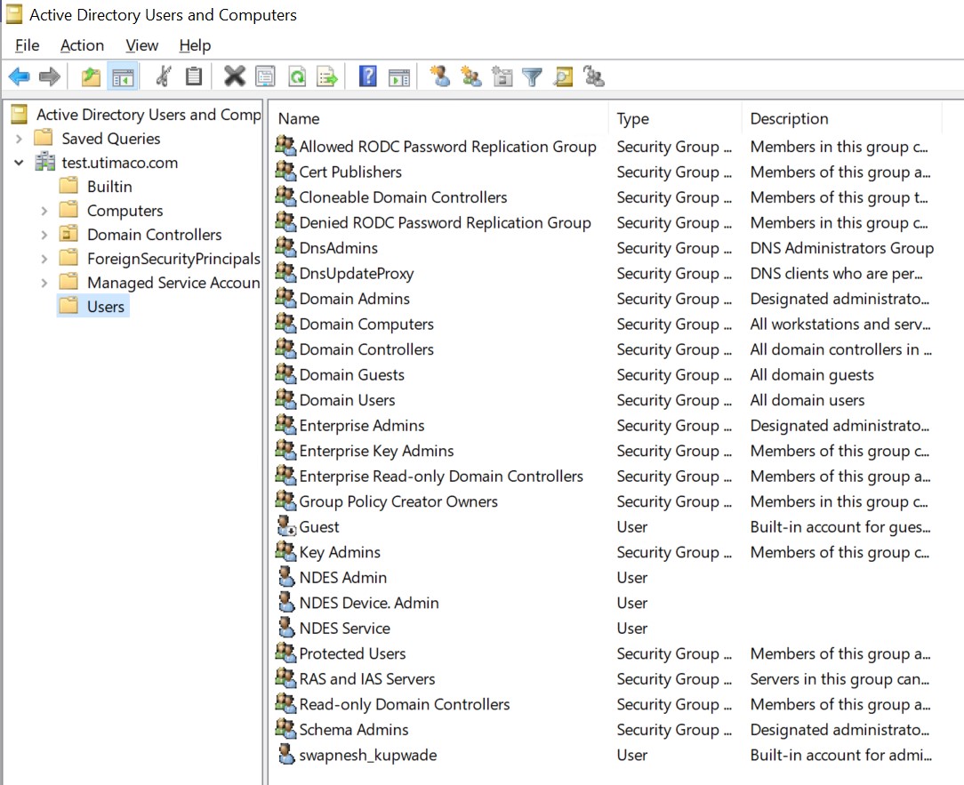Create new group toolbar icon
Viewport: 964px width, 785px height.
click(471, 76)
